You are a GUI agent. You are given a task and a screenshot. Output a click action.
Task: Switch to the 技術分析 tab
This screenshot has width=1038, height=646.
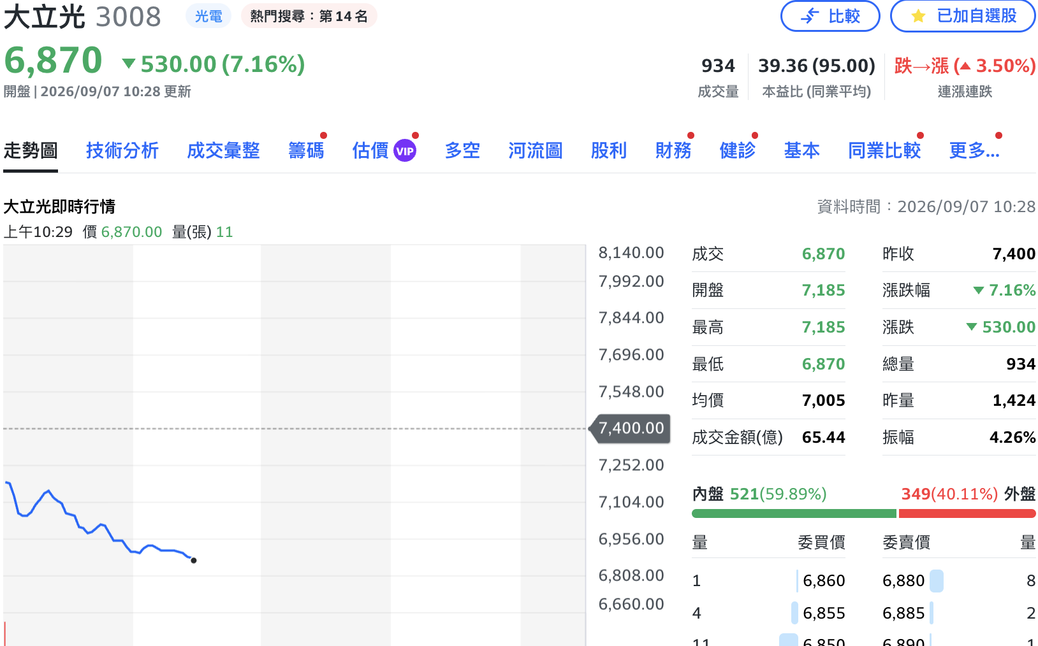(x=122, y=151)
